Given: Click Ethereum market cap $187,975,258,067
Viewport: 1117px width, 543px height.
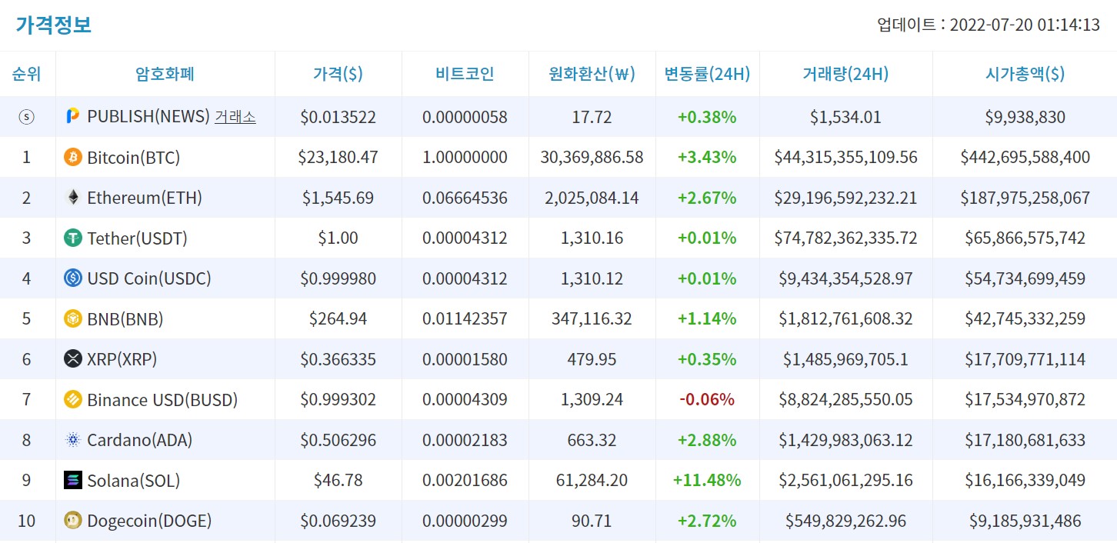Looking at the screenshot, I should pyautogui.click(x=1025, y=198).
